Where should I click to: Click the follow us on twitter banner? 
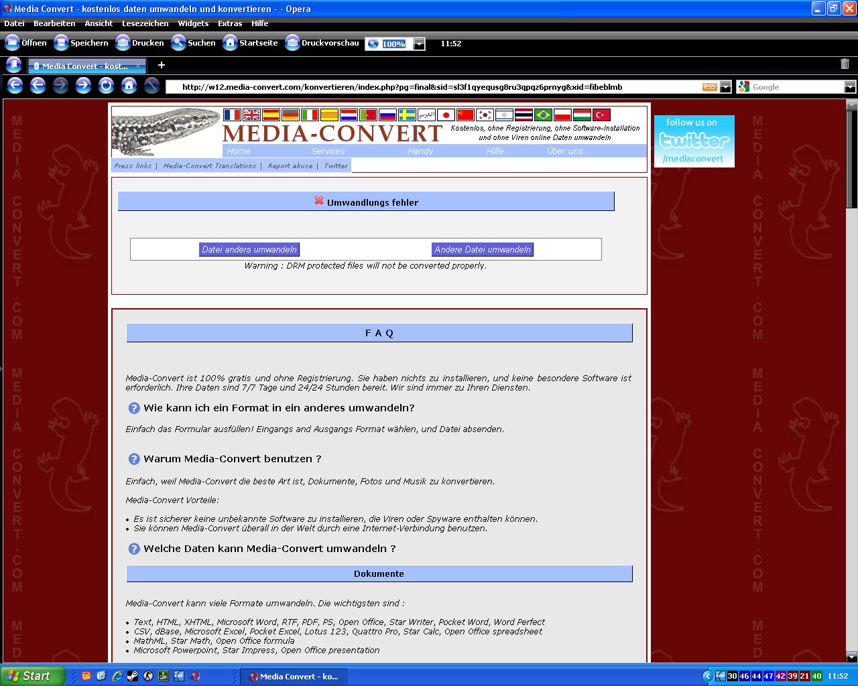pyautogui.click(x=694, y=141)
